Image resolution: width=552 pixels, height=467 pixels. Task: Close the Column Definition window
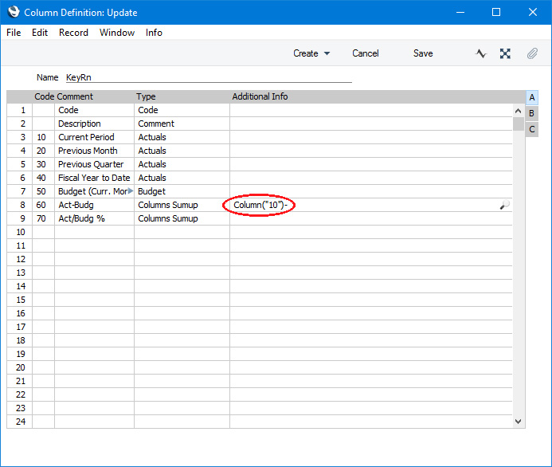point(533,12)
